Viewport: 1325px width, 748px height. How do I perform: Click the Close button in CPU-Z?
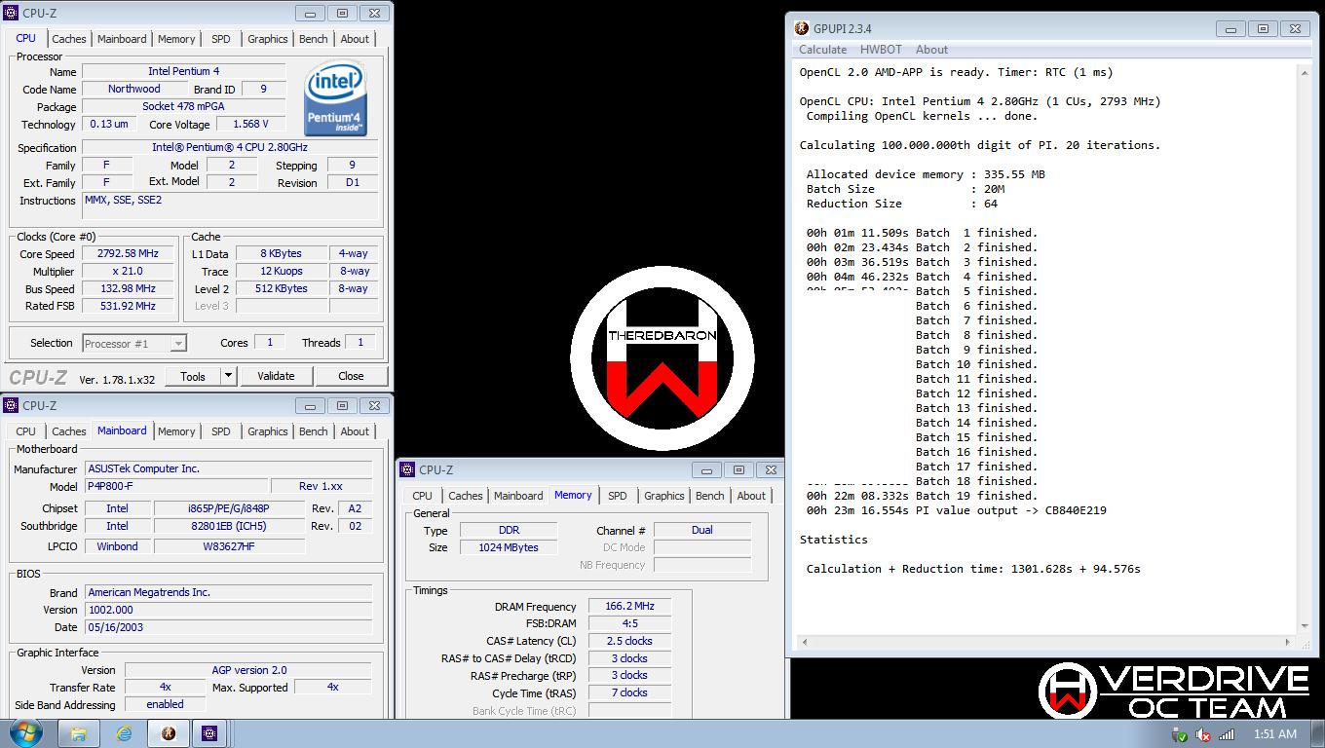point(351,376)
